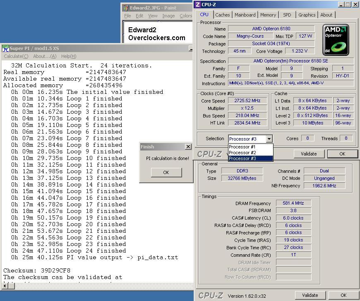Choose Processor #2 from the list
Image resolution: width=360 pixels, height=301 pixels.
tap(250, 153)
